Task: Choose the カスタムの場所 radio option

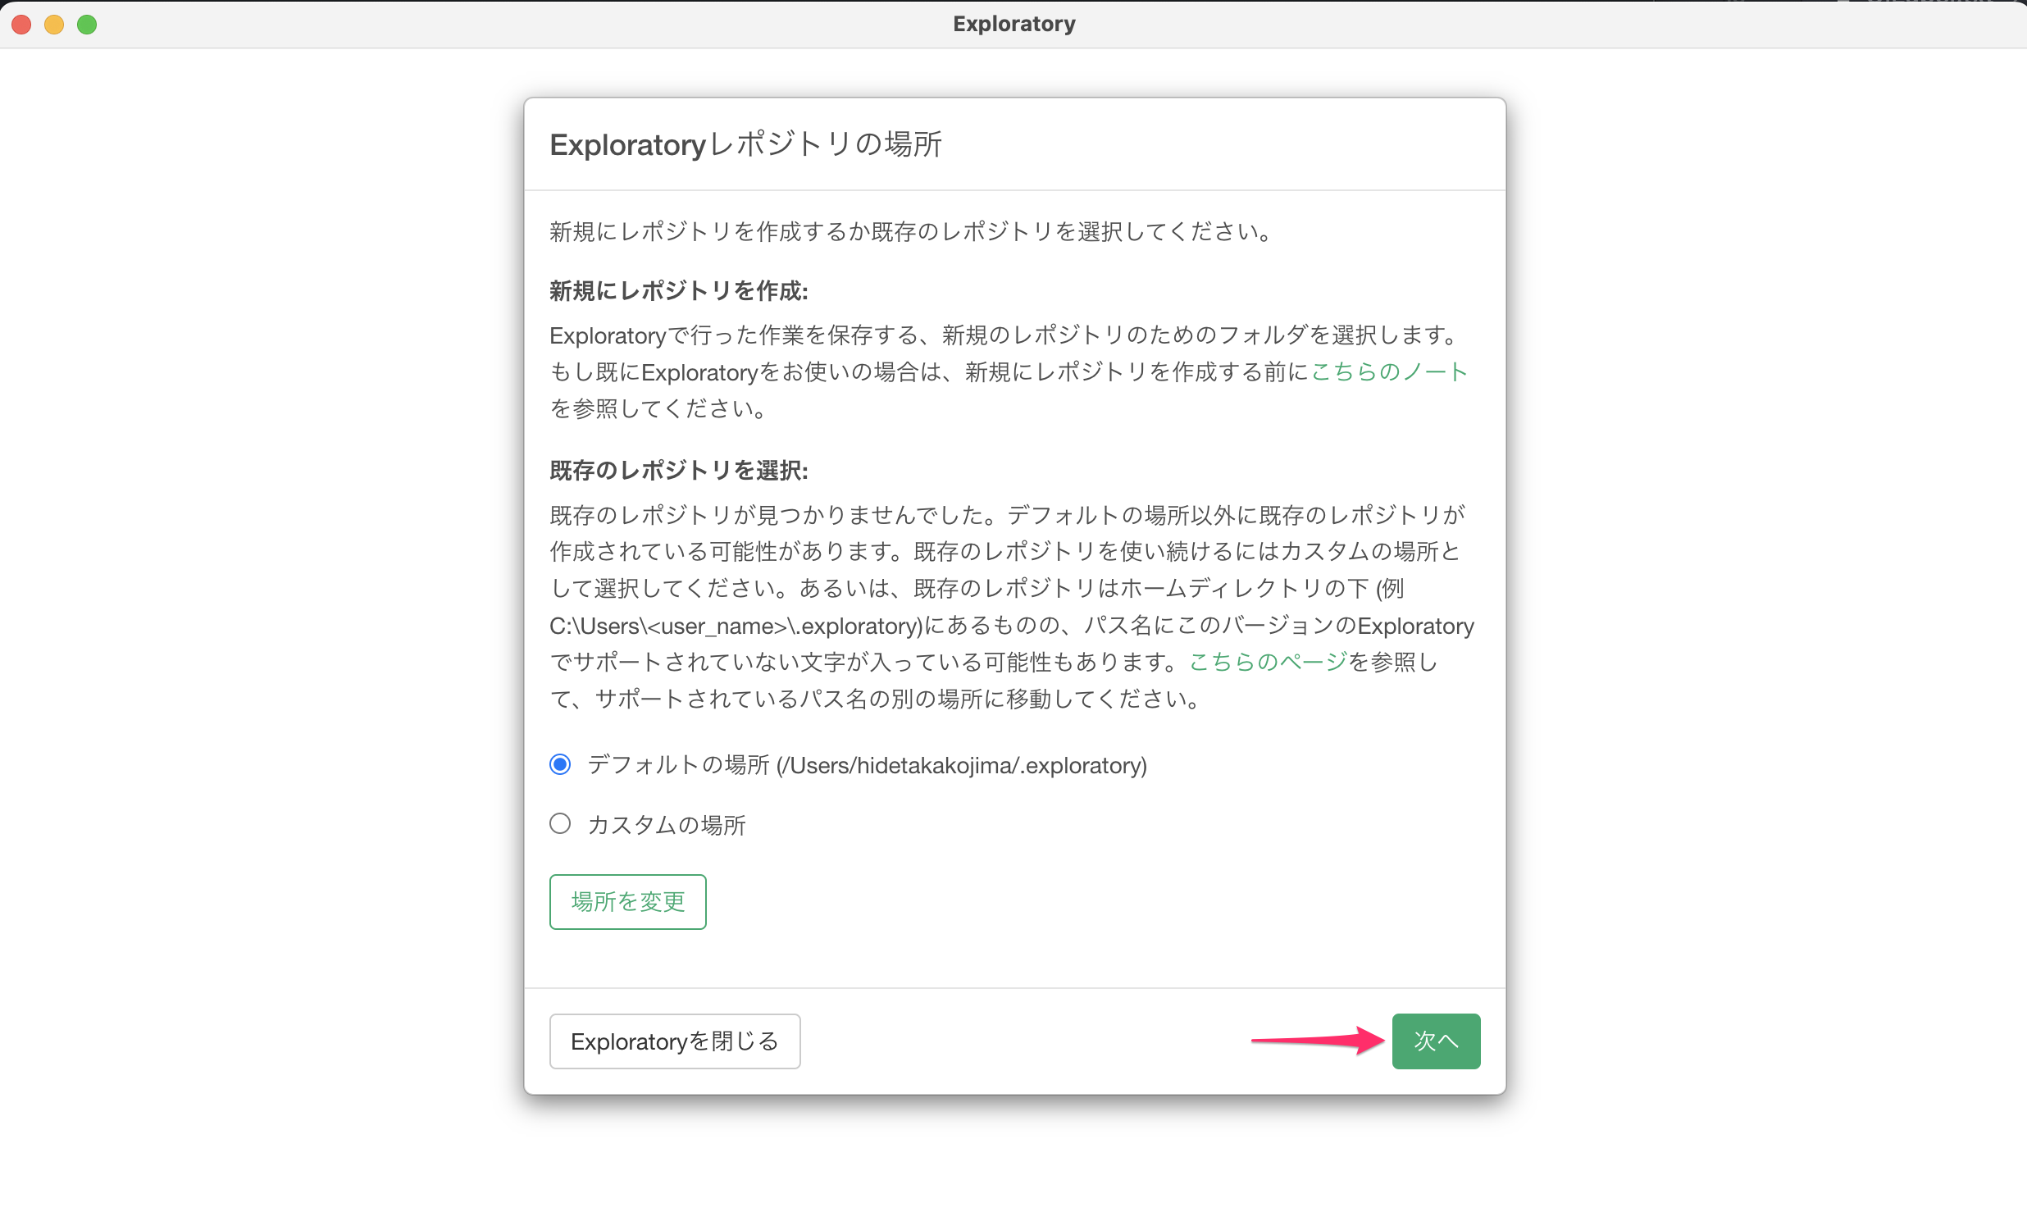Action: (x=560, y=824)
